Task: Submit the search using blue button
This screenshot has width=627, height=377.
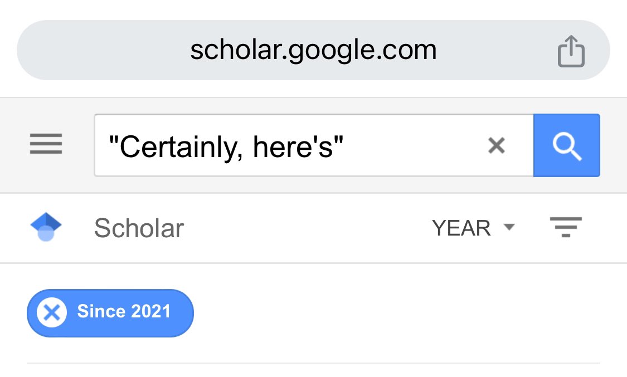Action: (x=566, y=146)
